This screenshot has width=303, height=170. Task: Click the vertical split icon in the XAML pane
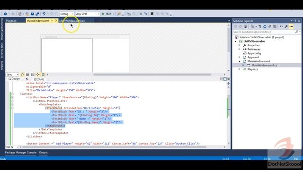[222, 79]
